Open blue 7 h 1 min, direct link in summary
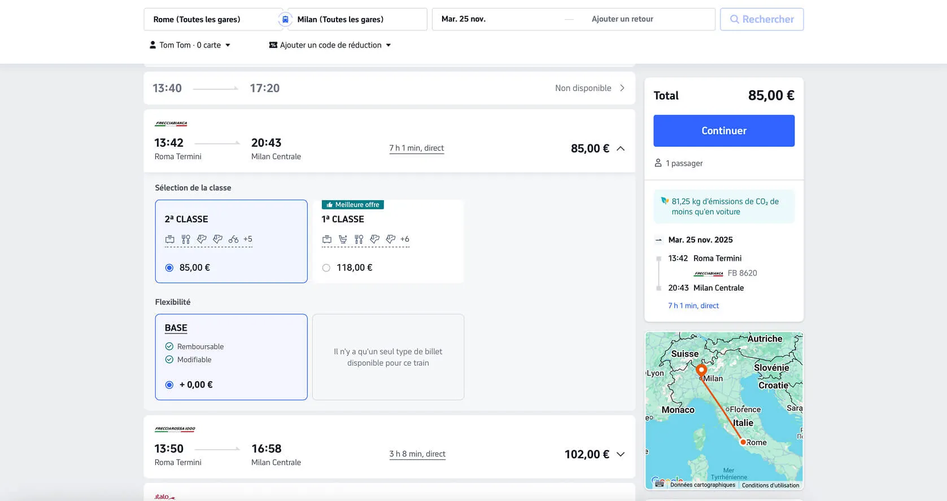This screenshot has width=947, height=501. coord(693,306)
